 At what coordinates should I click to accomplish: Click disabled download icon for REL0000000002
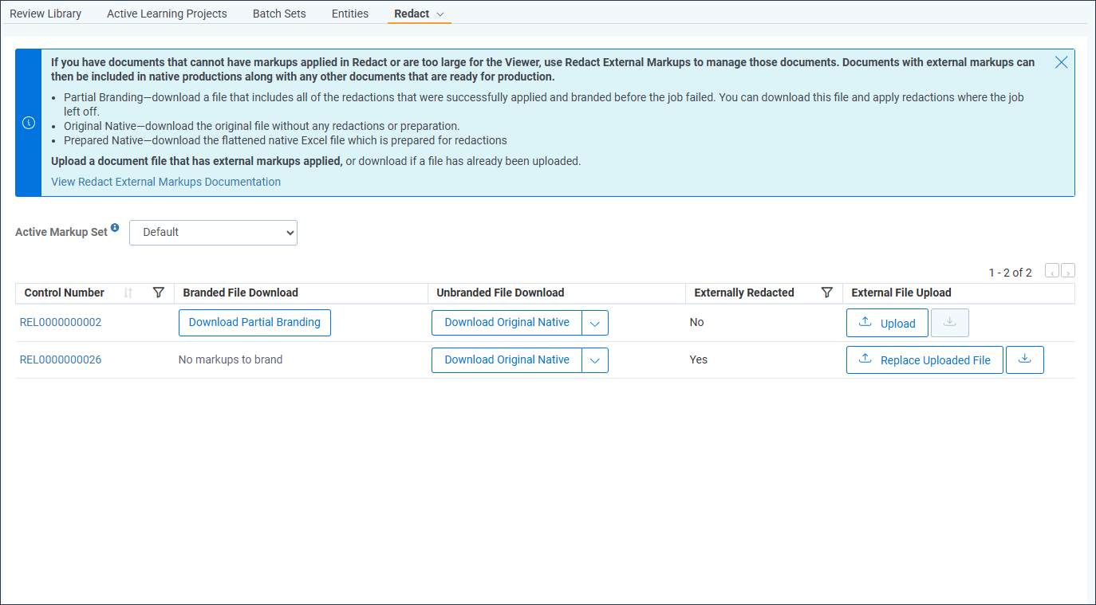(949, 323)
